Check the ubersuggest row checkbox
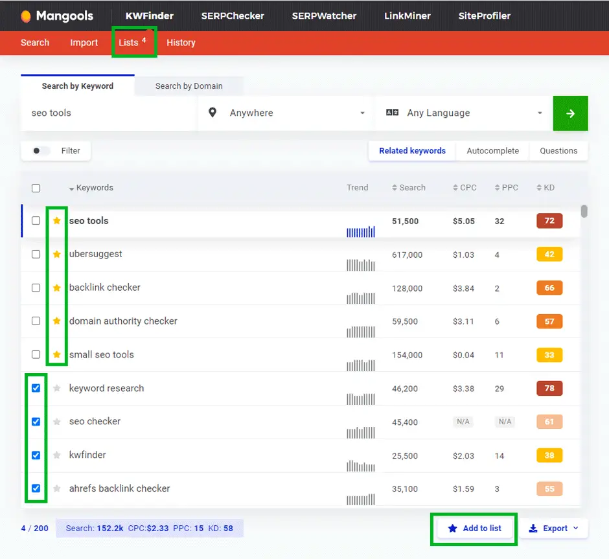The width and height of the screenshot is (609, 559). coord(36,255)
